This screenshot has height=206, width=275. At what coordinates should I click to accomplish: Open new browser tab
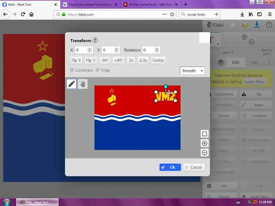coord(186,4)
